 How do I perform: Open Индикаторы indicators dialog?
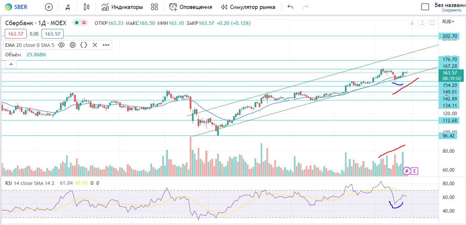point(122,7)
